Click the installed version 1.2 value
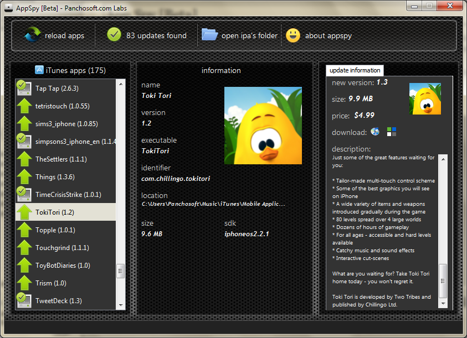The image size is (467, 338). tap(146, 123)
